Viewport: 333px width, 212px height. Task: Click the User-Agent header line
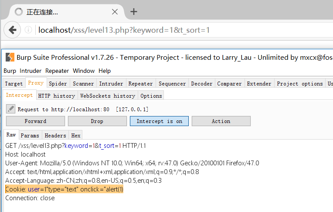(x=132, y=163)
